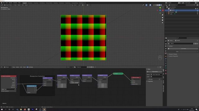Hide the Camera using its eye icon
Screen dimensions: 199x111
(x=197, y=12)
